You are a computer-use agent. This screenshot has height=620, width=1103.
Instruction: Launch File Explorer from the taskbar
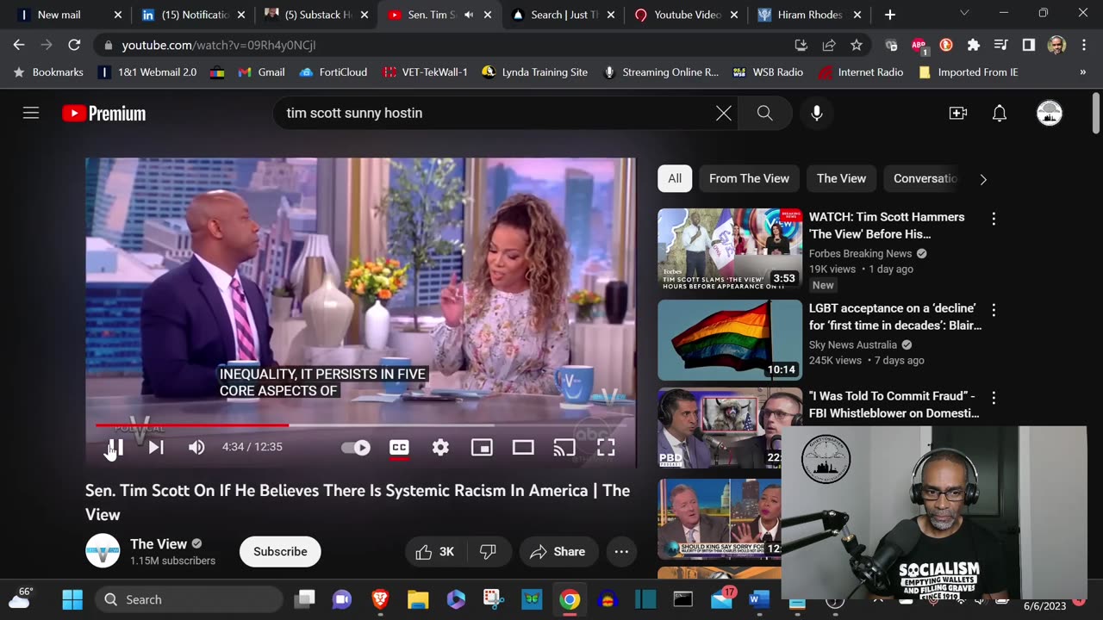tap(418, 599)
